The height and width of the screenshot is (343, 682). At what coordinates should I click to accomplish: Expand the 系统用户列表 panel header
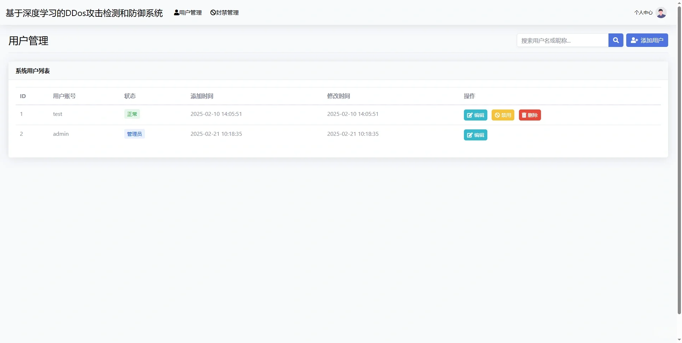(x=32, y=70)
